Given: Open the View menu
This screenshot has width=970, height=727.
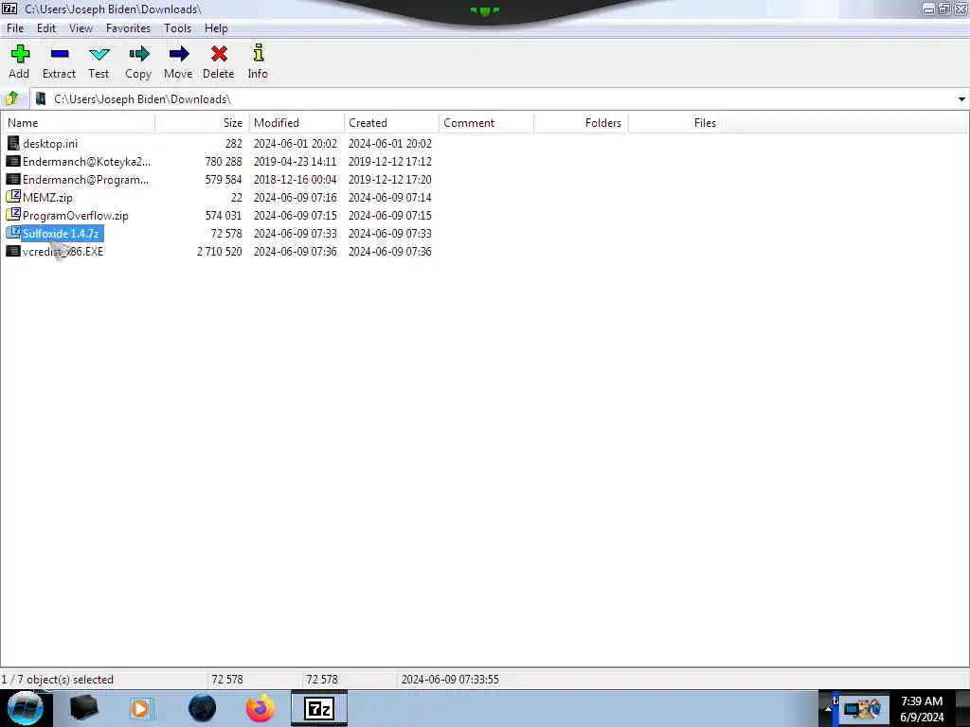Looking at the screenshot, I should 81,28.
